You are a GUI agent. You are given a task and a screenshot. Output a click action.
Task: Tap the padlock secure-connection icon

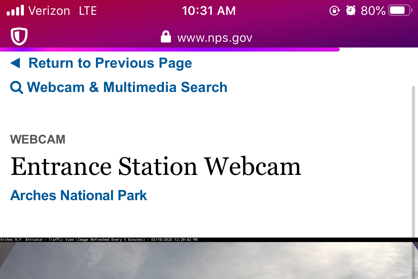pyautogui.click(x=166, y=37)
